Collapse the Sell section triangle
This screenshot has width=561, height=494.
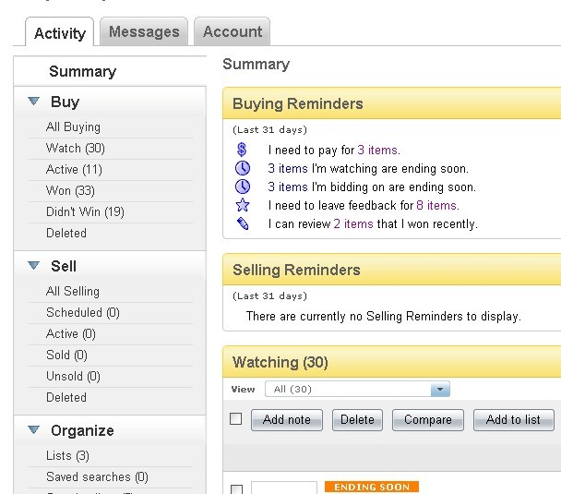pyautogui.click(x=34, y=266)
